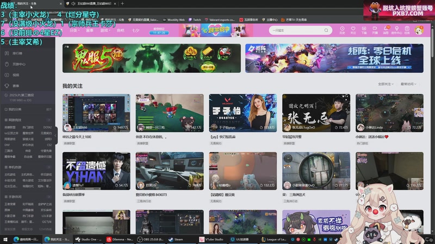Open 排行榜 ranking icon in sidebar

point(7,53)
